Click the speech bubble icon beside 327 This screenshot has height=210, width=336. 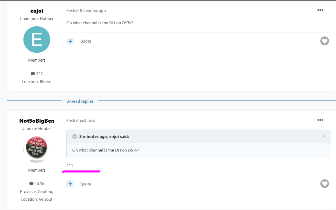pyautogui.click(x=32, y=74)
